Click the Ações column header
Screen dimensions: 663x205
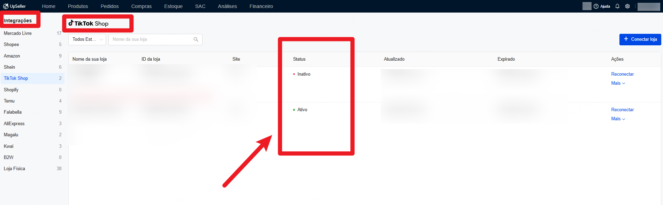click(617, 59)
